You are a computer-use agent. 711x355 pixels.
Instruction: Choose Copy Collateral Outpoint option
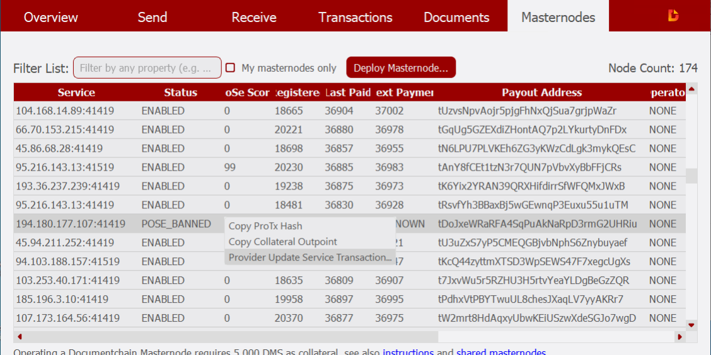point(282,242)
